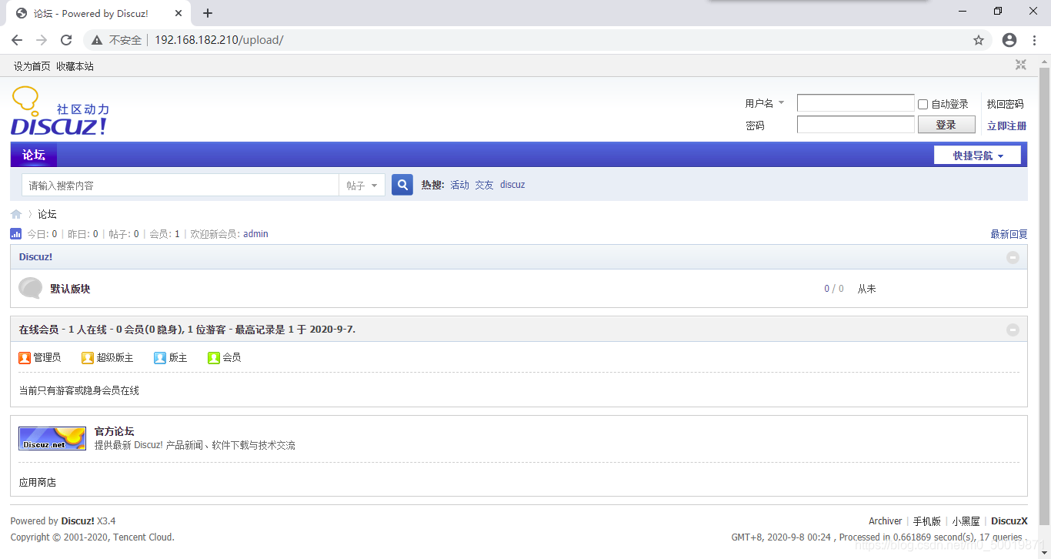Image resolution: width=1051 pixels, height=559 pixels.
Task: Open the new member admin profile link
Action: click(255, 234)
